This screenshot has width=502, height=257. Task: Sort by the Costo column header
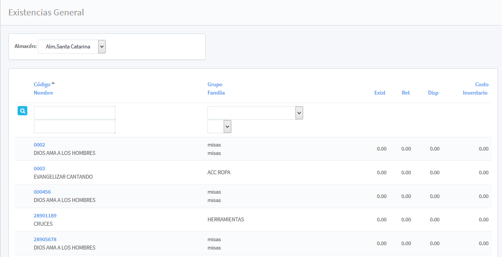coord(481,84)
